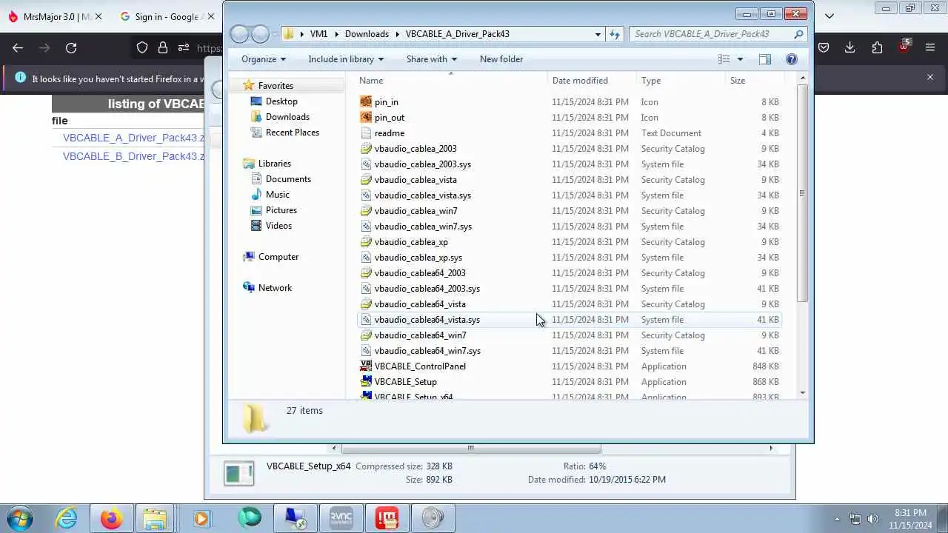
Task: Show hidden system tray icons
Action: pyautogui.click(x=838, y=519)
